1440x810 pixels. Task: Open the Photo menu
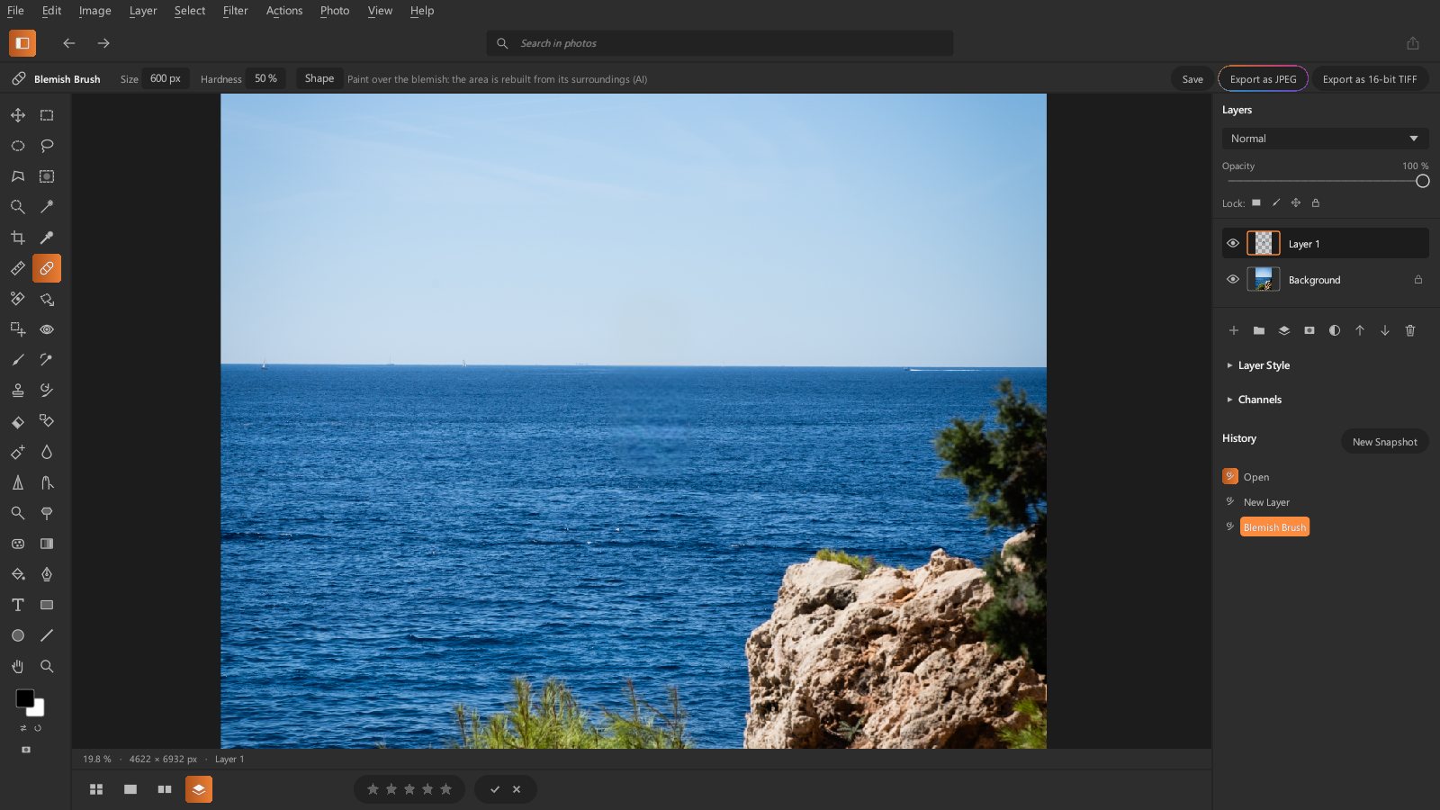tap(335, 11)
